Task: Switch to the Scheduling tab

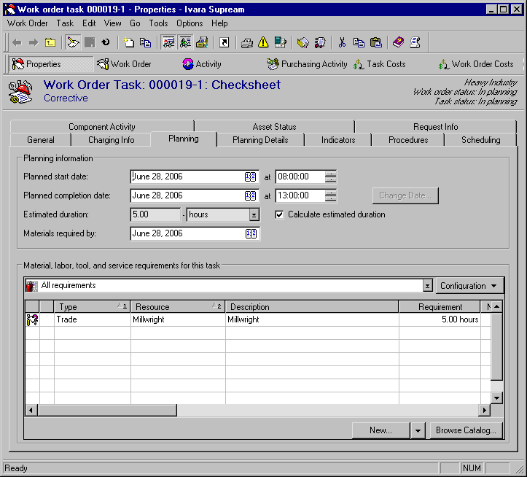Action: [x=480, y=140]
